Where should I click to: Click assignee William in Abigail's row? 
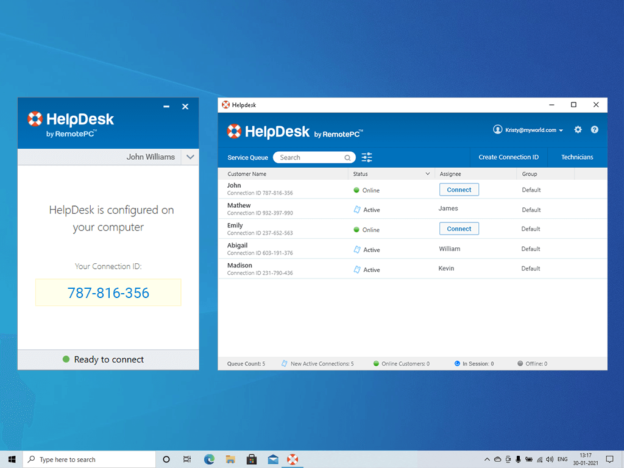[450, 249]
